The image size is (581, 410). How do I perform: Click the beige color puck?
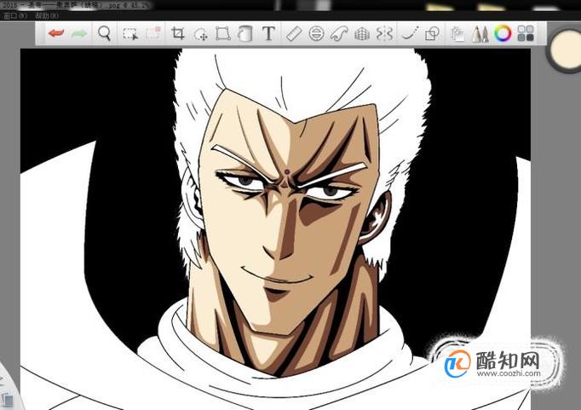point(566,49)
